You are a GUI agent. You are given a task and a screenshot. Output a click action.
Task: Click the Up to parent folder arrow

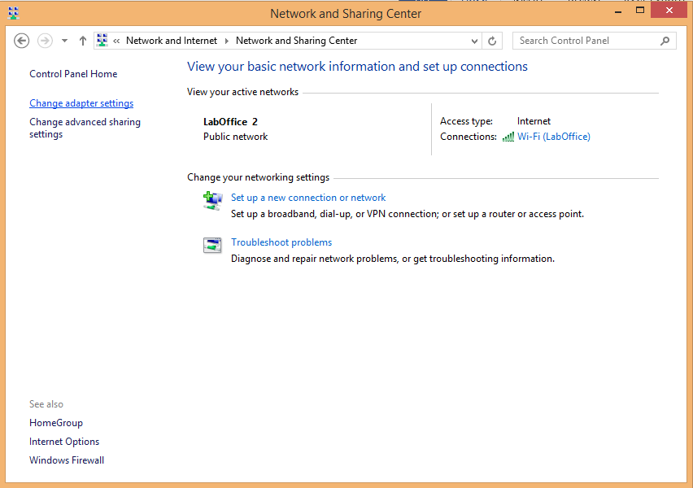(82, 40)
